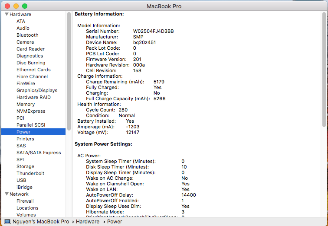Click the Voltage value 12147
The width and height of the screenshot is (328, 226).
[133, 132]
